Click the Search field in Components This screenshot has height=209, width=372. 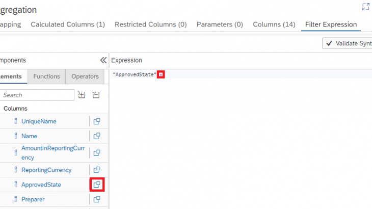37,95
